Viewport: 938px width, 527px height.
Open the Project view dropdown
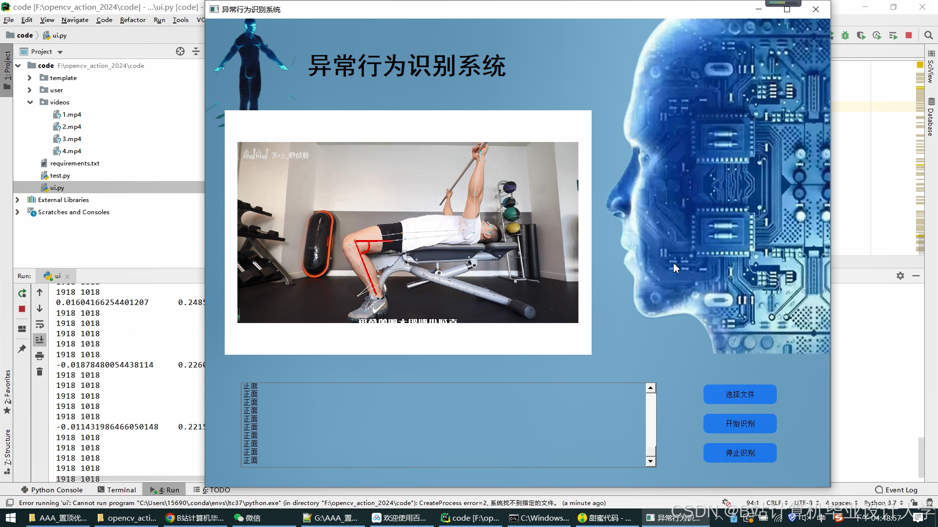(x=60, y=52)
